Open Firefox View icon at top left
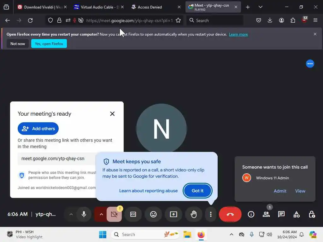 pos(6,7)
